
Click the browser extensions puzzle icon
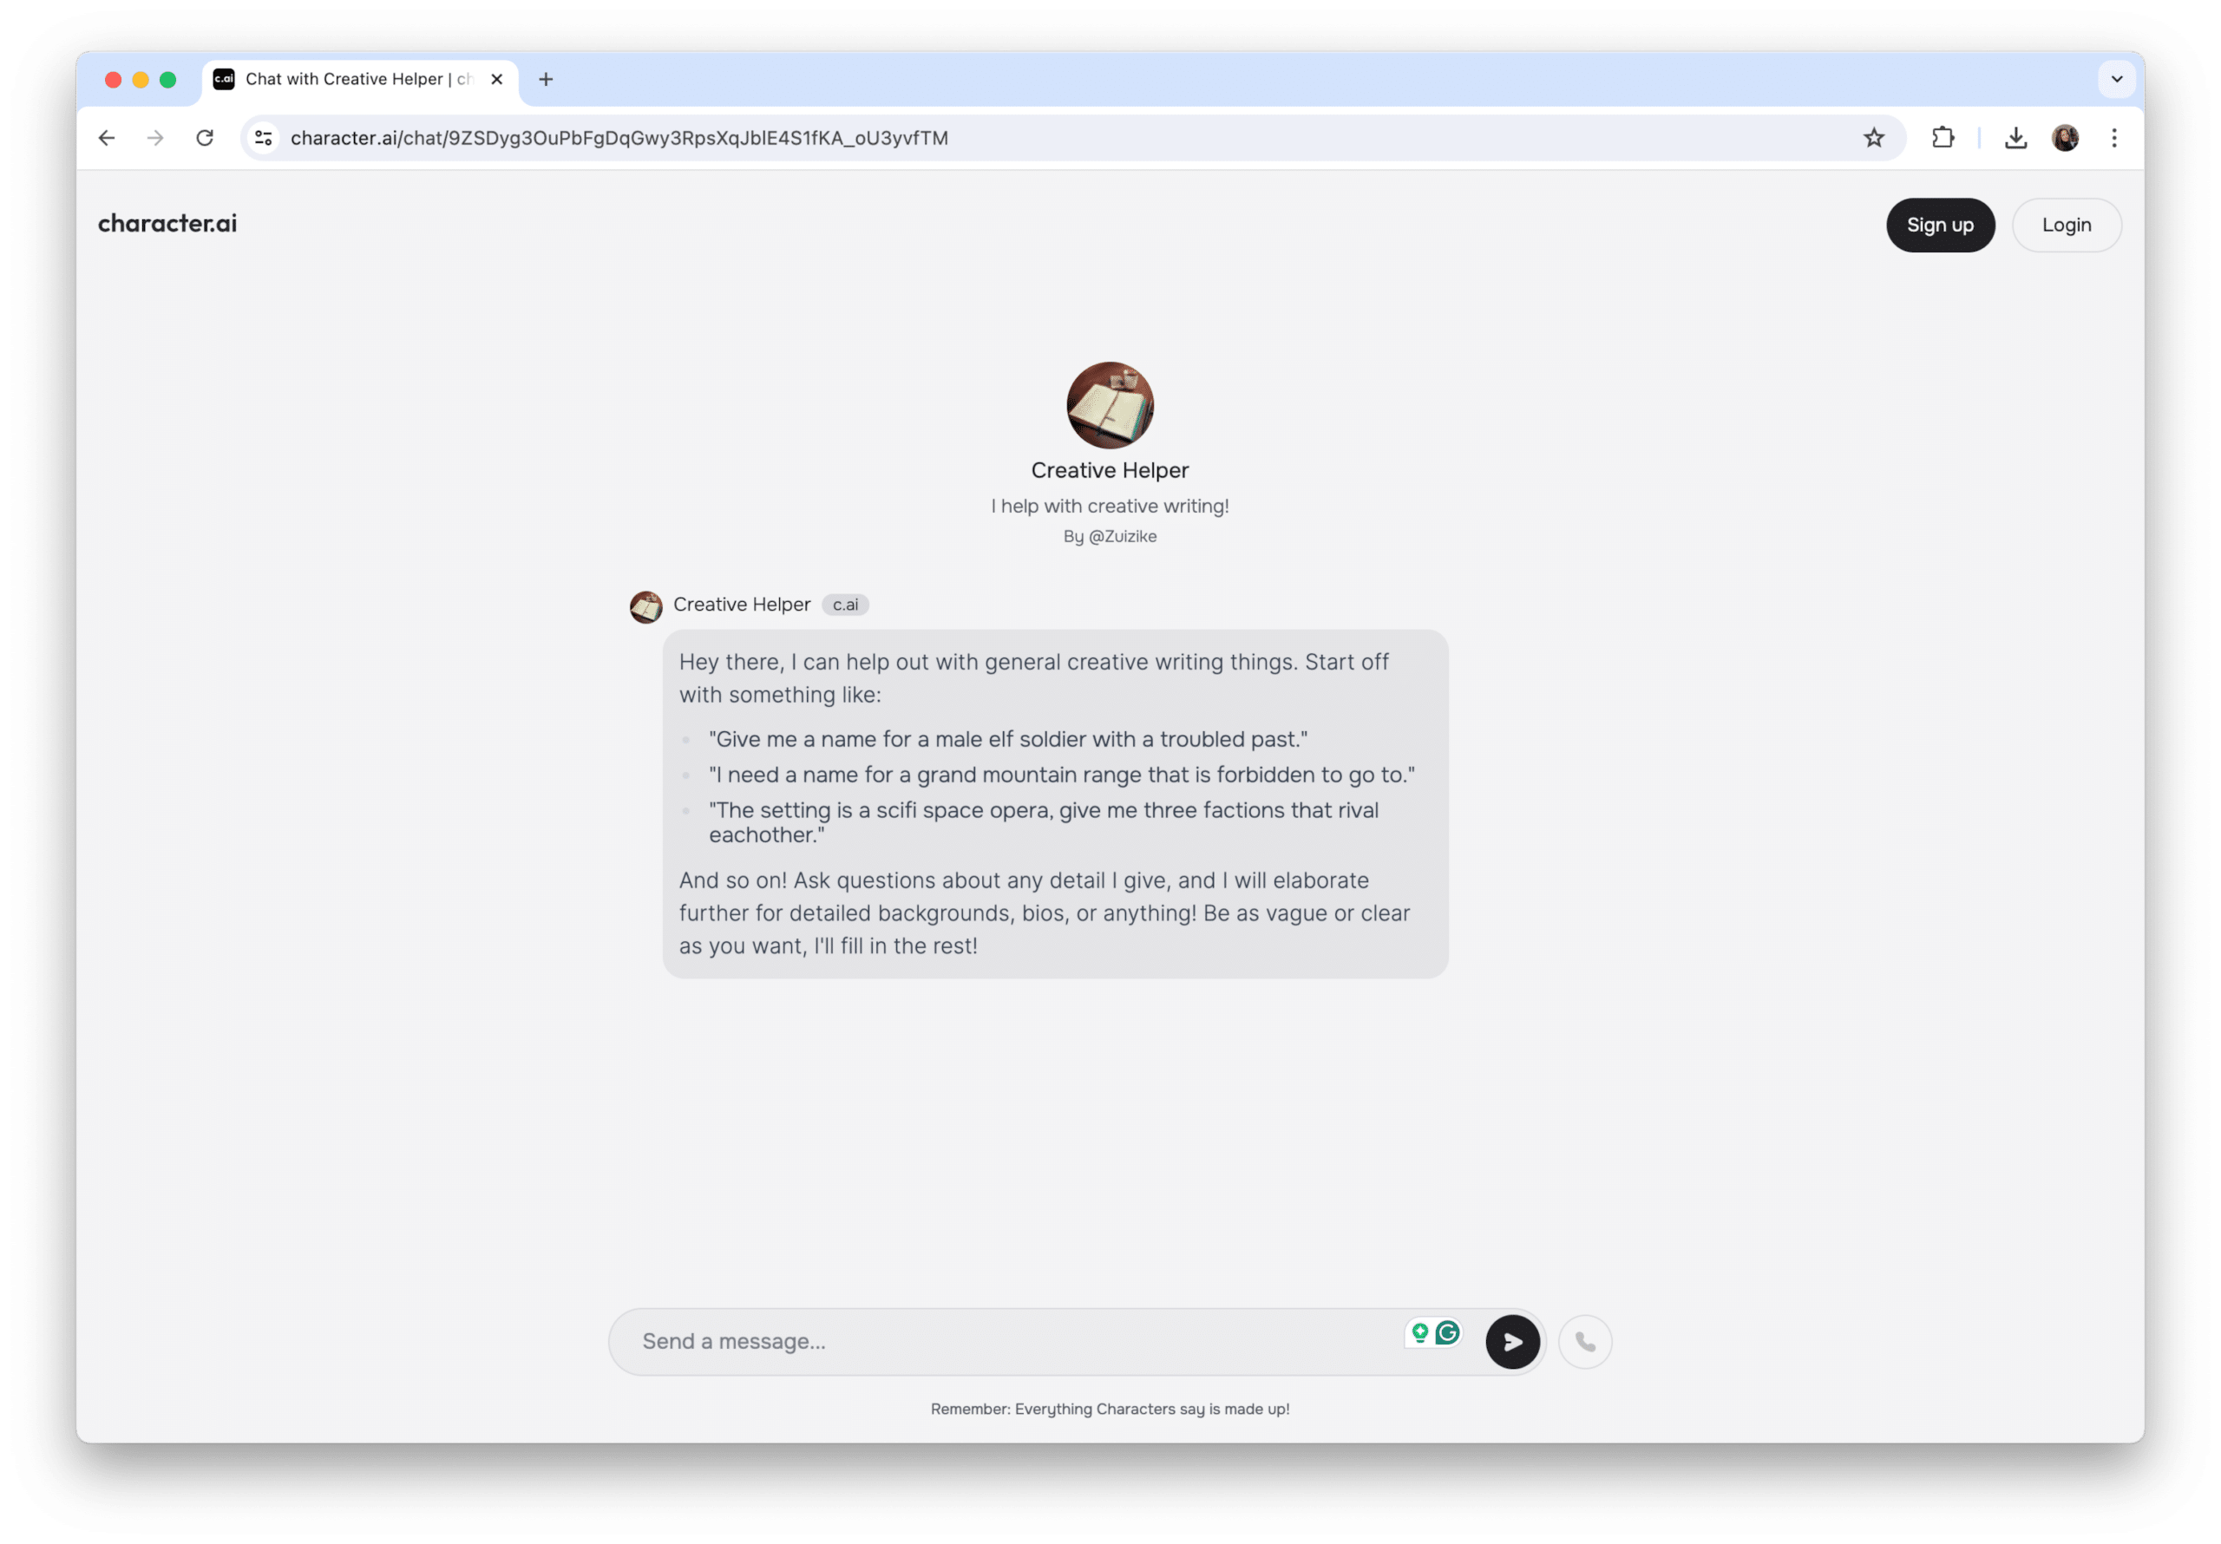[1943, 139]
